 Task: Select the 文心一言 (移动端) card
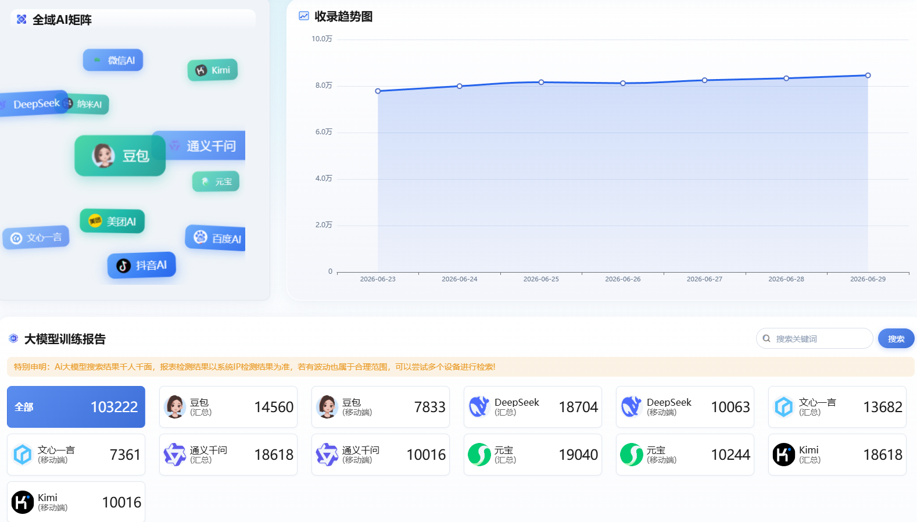point(76,455)
